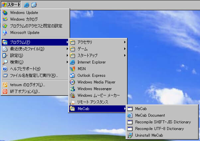Click 終了オプション shutdown option

25,91
